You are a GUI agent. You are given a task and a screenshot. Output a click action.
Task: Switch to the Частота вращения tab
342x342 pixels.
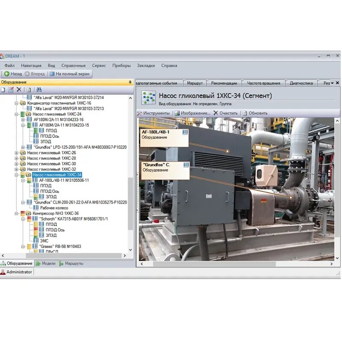263,83
